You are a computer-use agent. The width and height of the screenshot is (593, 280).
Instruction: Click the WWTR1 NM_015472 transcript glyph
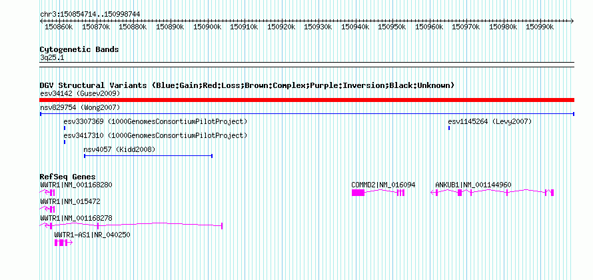pos(47,209)
